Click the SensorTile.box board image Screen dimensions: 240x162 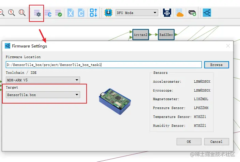click(115, 102)
